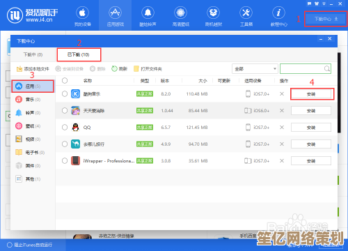This screenshot has width=348, height=251.
Task: Open the 教程中心 tutorial center
Action: pyautogui.click(x=278, y=16)
